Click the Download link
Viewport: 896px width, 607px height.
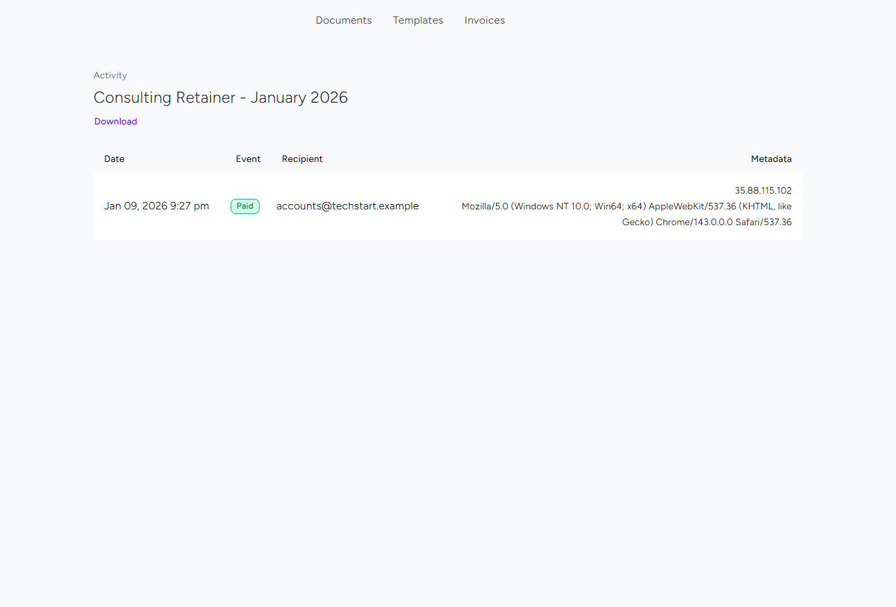115,121
